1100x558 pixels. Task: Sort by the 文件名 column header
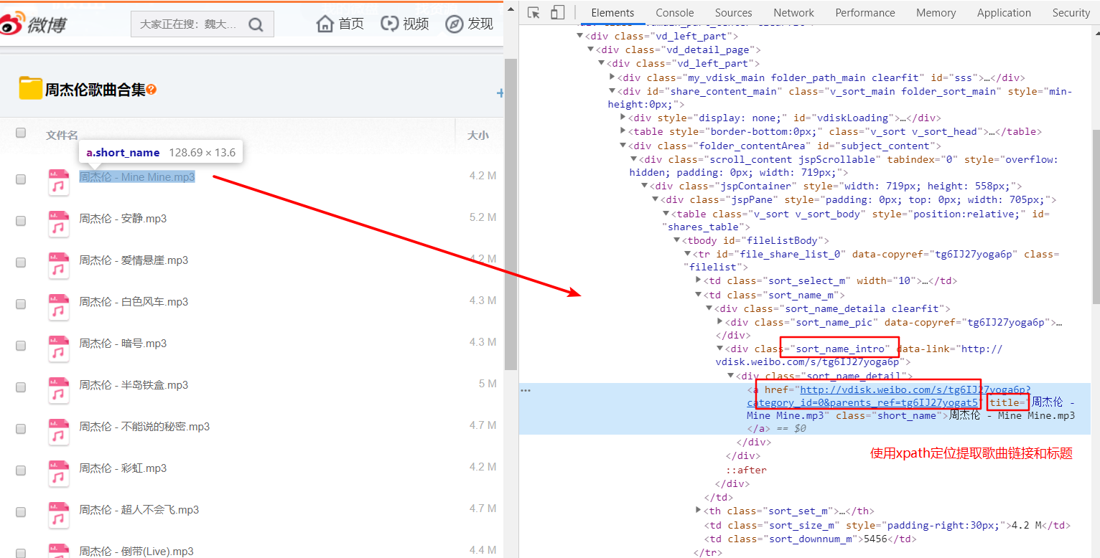click(x=62, y=135)
